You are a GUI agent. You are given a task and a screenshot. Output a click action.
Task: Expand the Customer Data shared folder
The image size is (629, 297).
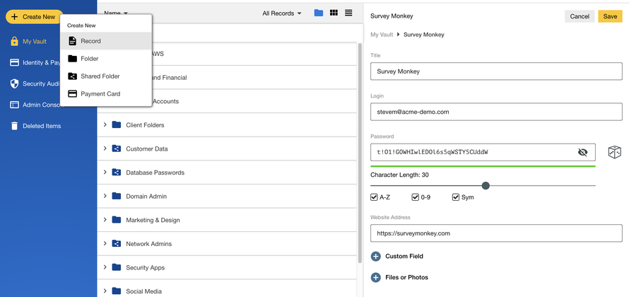(x=105, y=148)
